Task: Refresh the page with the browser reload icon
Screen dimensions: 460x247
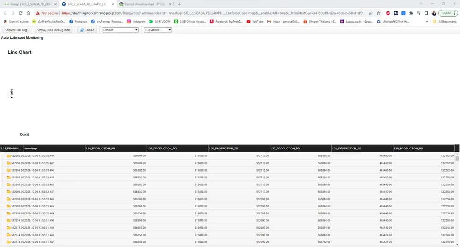Action: click(21, 13)
